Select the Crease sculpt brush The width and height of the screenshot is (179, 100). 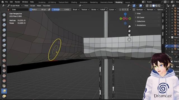(4, 56)
